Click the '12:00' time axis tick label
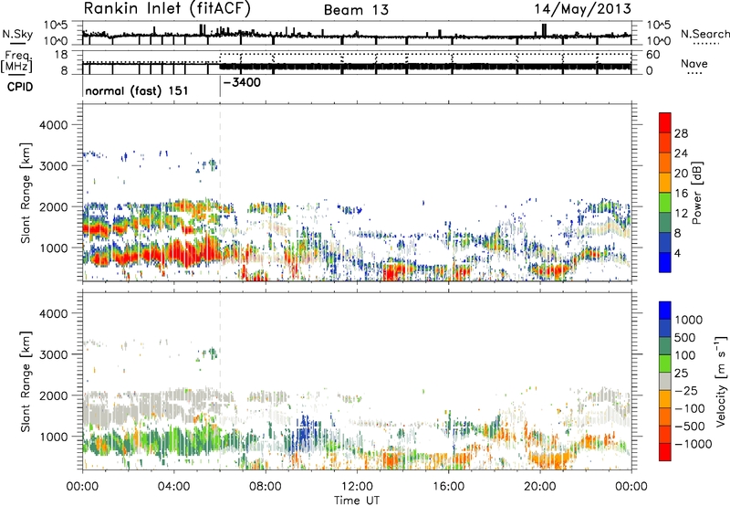Screen dimensions: 730x506 pyautogui.click(x=357, y=487)
